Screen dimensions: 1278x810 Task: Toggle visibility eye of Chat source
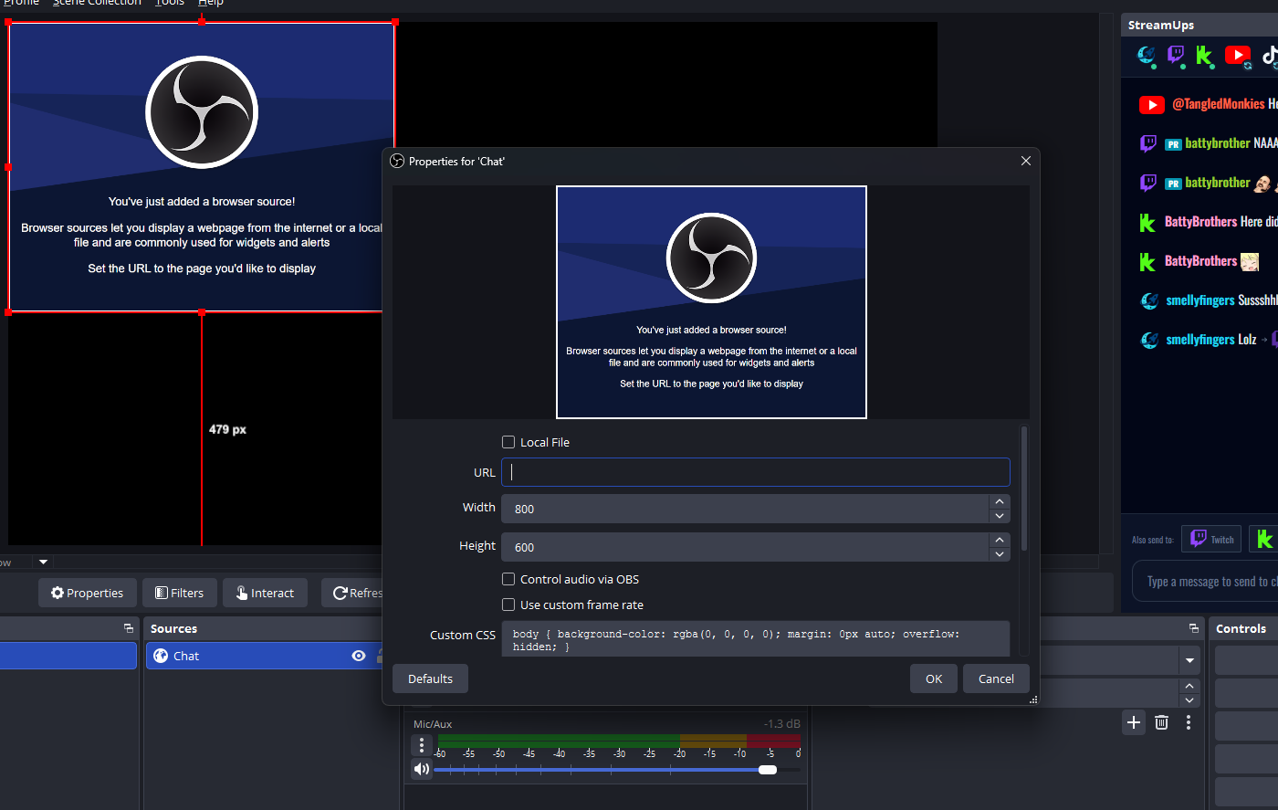click(x=359, y=656)
